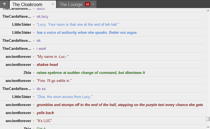Click TheCardsHave... username beside "do so."
Screen dimensions: 210x129
point(17,89)
